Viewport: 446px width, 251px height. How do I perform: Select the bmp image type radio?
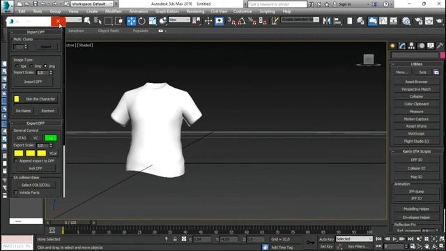click(31, 66)
